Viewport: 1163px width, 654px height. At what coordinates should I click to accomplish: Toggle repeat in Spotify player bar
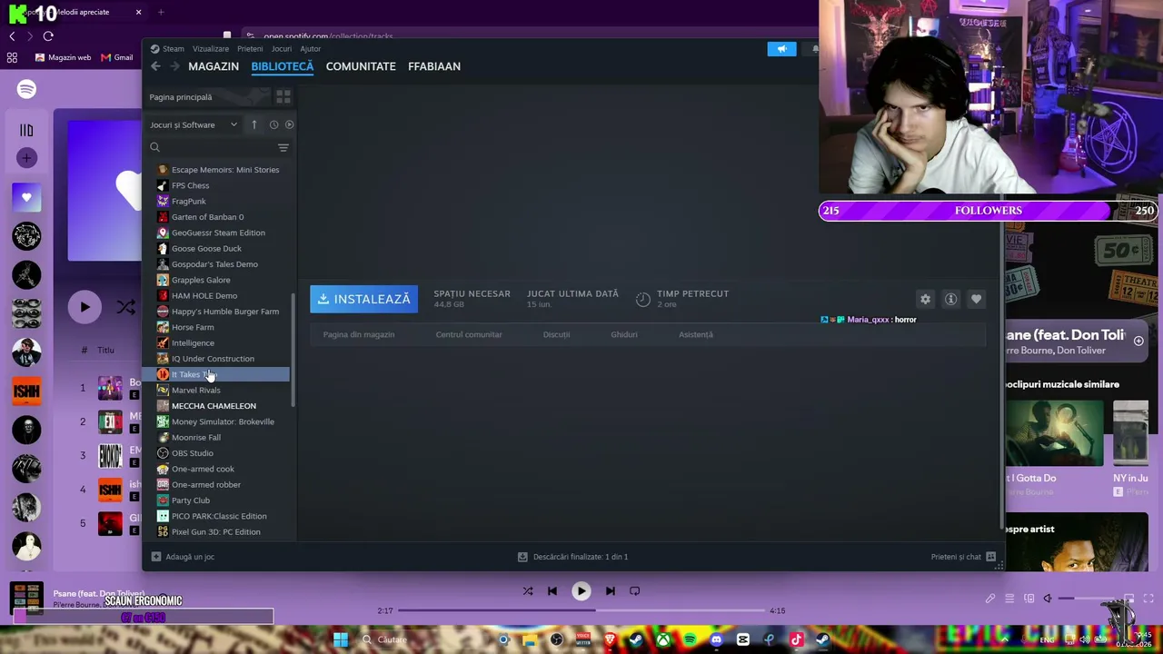pyautogui.click(x=635, y=591)
